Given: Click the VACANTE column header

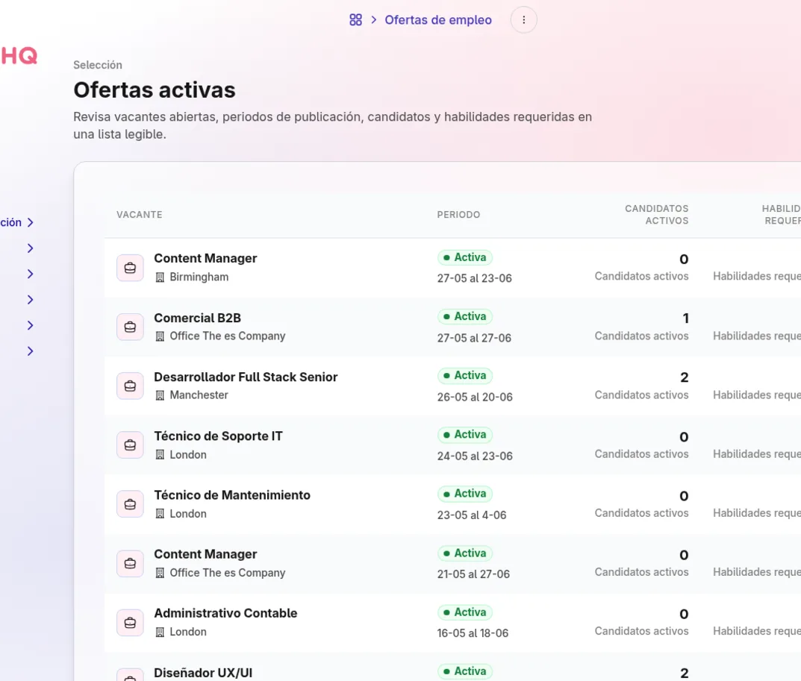Looking at the screenshot, I should 140,214.
